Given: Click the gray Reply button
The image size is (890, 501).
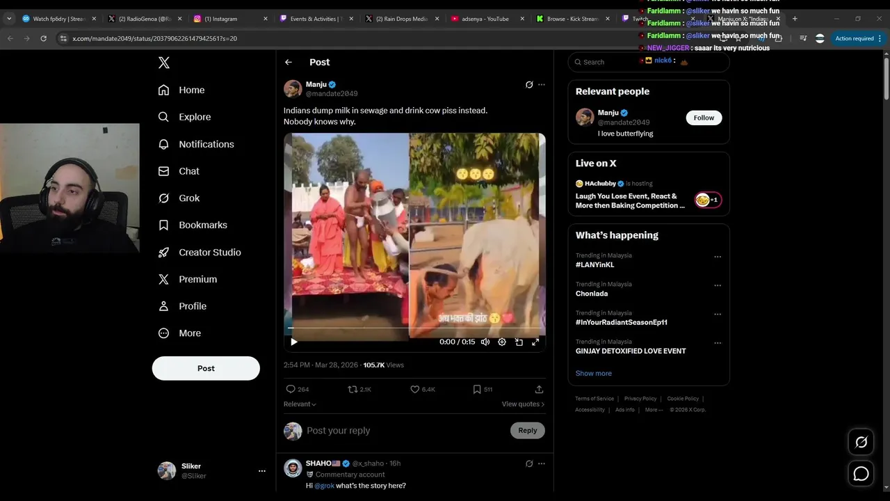Looking at the screenshot, I should 528,431.
